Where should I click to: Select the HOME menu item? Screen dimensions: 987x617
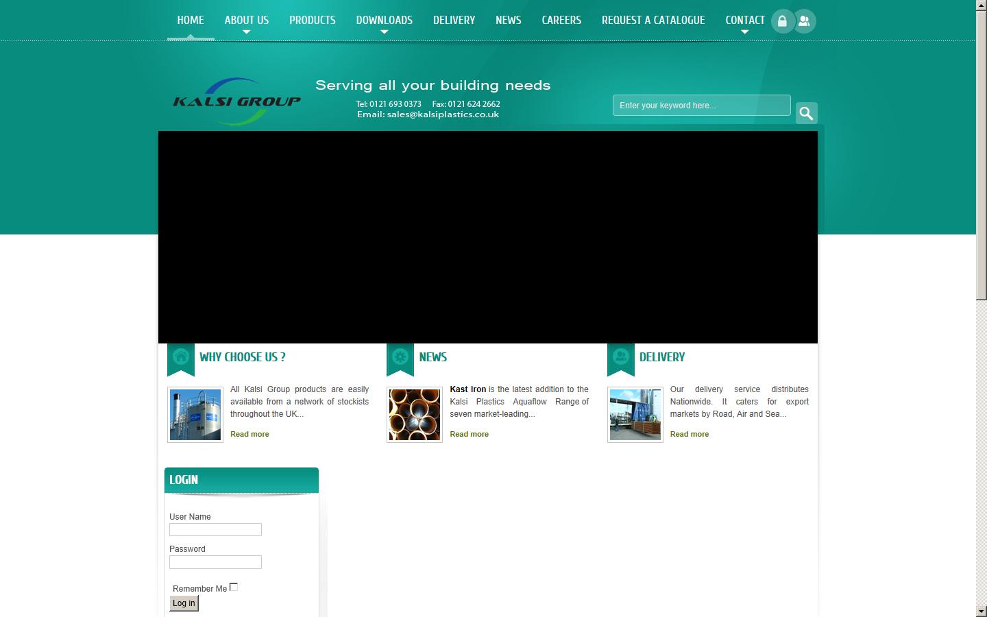(x=190, y=20)
